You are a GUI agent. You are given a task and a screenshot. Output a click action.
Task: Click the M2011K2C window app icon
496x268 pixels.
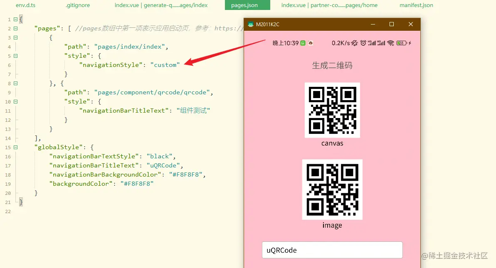tap(251, 25)
